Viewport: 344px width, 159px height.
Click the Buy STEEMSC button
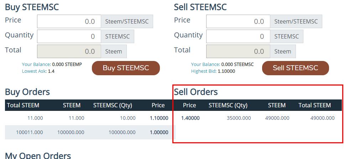[x=126, y=68]
